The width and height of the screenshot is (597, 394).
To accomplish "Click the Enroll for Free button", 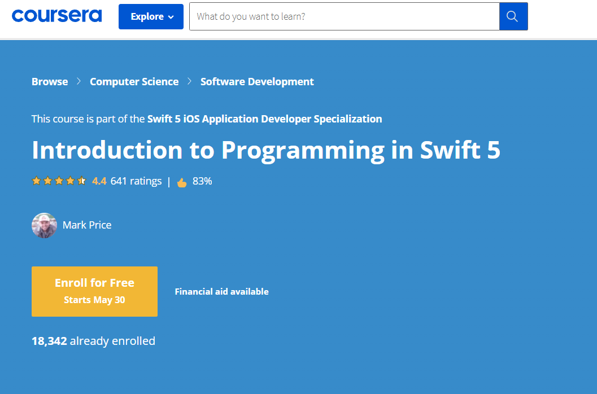I will point(94,291).
